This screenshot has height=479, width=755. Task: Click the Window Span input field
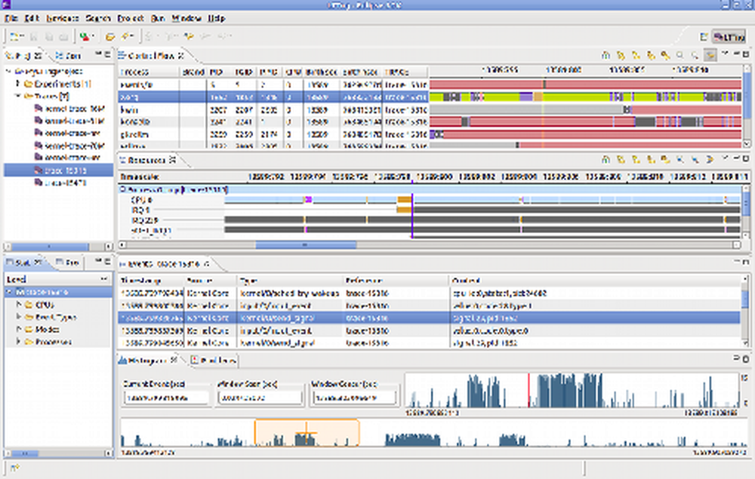258,397
